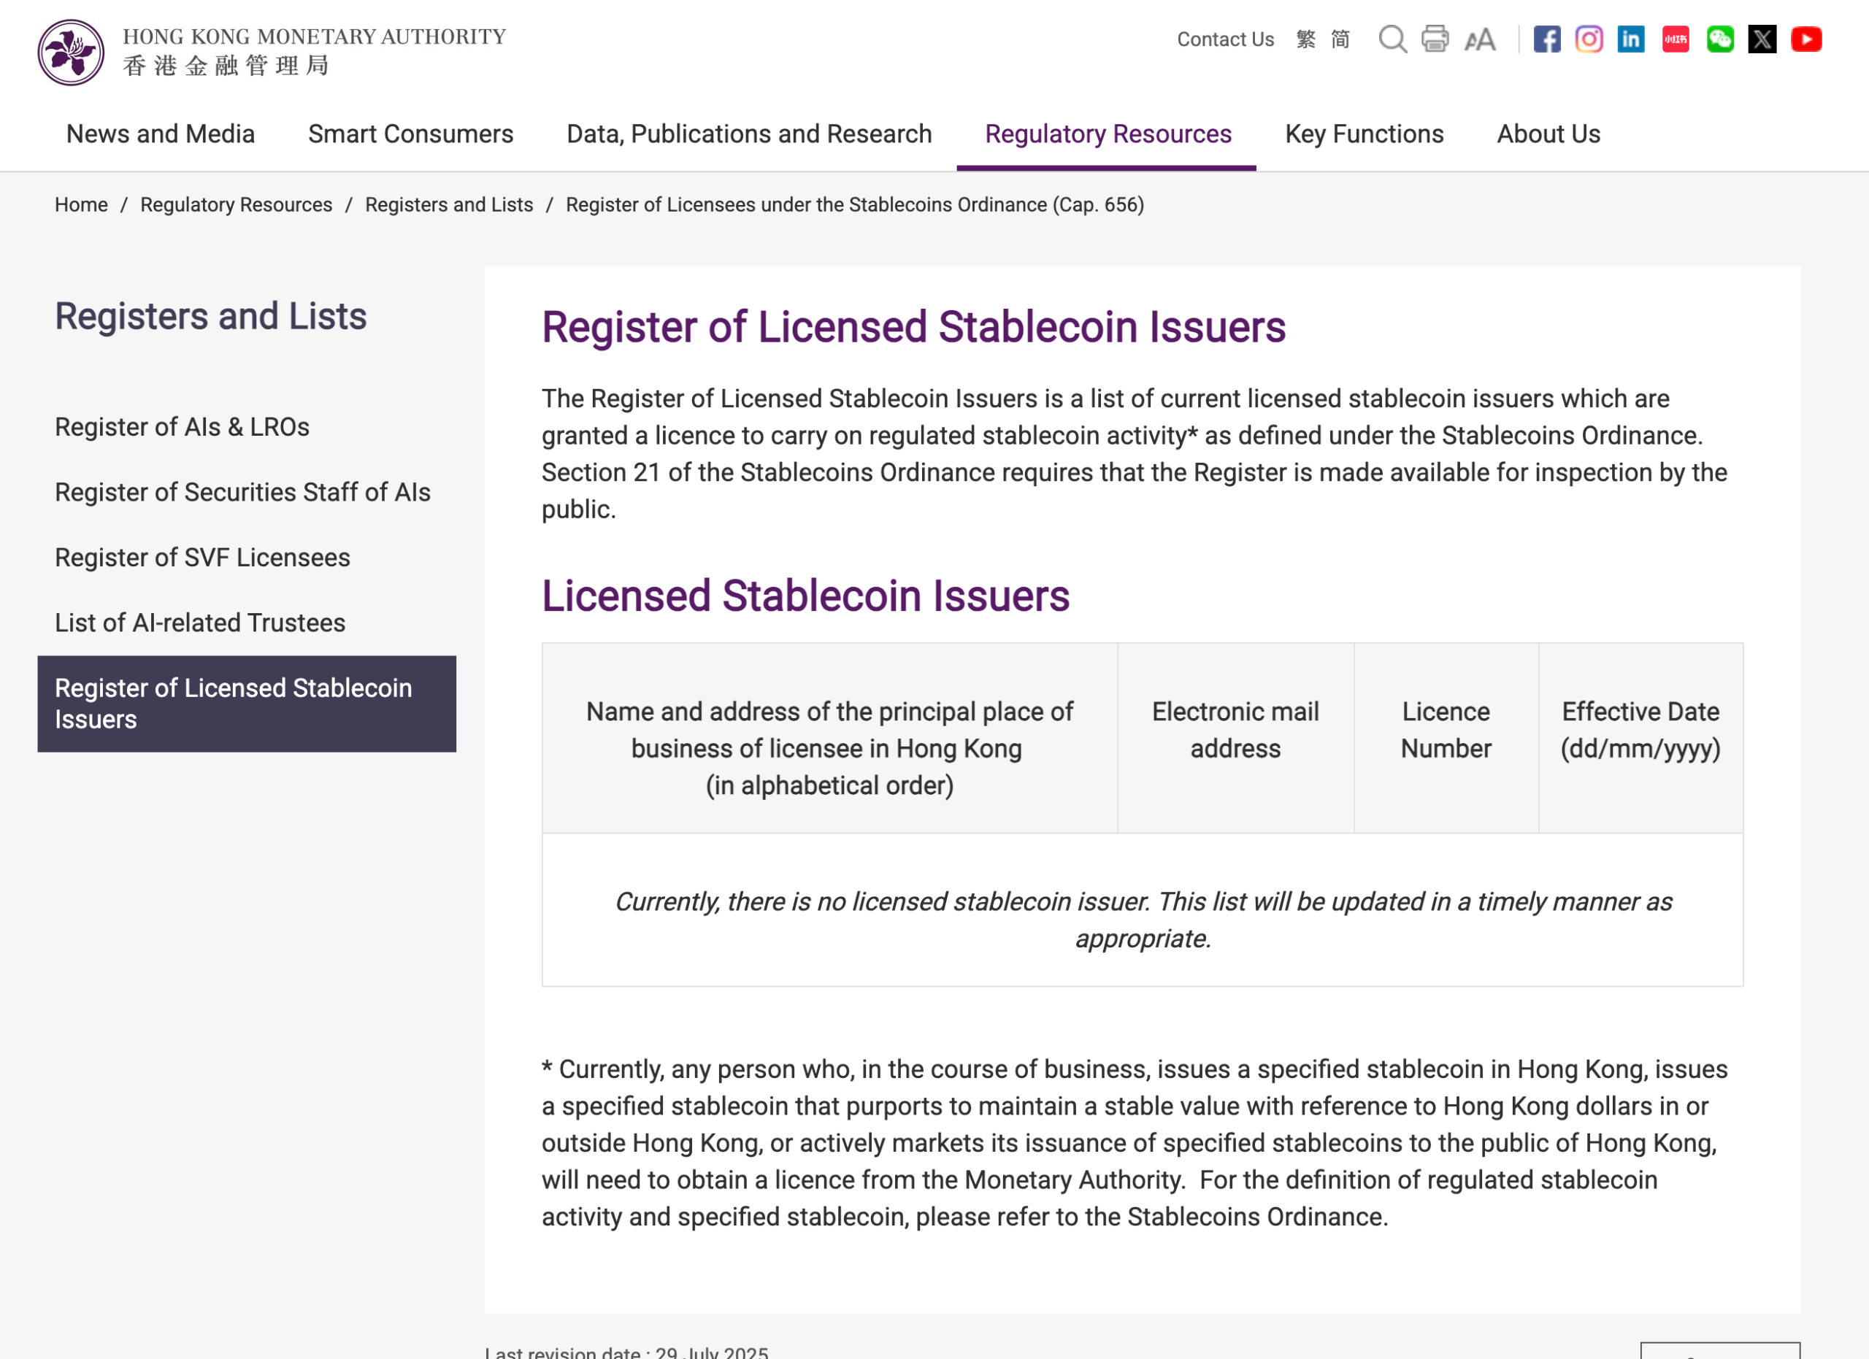Switch language to Simplified Chinese (简)
Image resolution: width=1869 pixels, height=1359 pixels.
click(1340, 39)
